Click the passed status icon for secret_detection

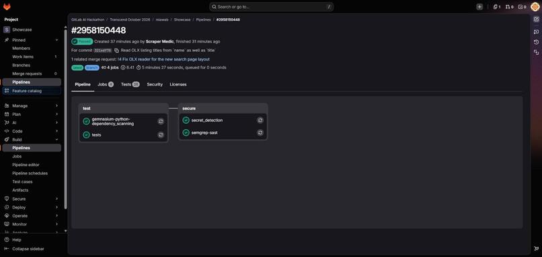pyautogui.click(x=186, y=120)
